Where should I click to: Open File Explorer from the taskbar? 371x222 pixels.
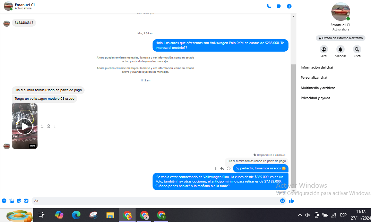coord(110,215)
